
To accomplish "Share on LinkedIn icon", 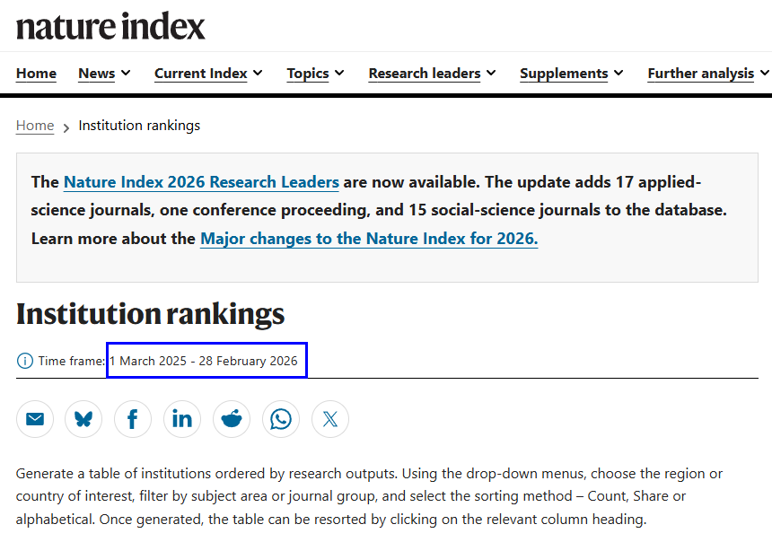I will [182, 419].
